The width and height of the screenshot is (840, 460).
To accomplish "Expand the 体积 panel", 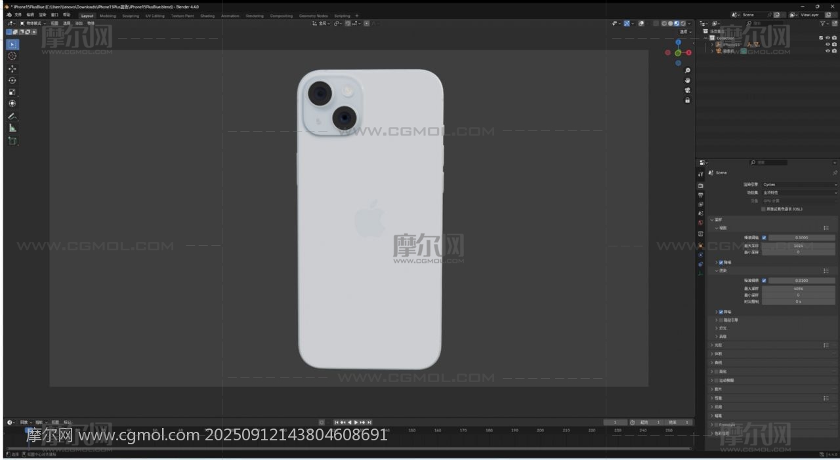I will (712, 354).
